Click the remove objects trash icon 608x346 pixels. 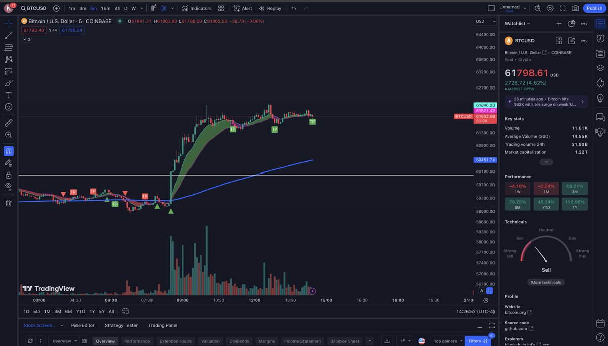[9, 203]
